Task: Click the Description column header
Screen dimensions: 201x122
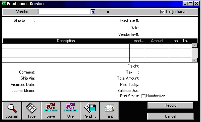Action: pyautogui.click(x=66, y=41)
